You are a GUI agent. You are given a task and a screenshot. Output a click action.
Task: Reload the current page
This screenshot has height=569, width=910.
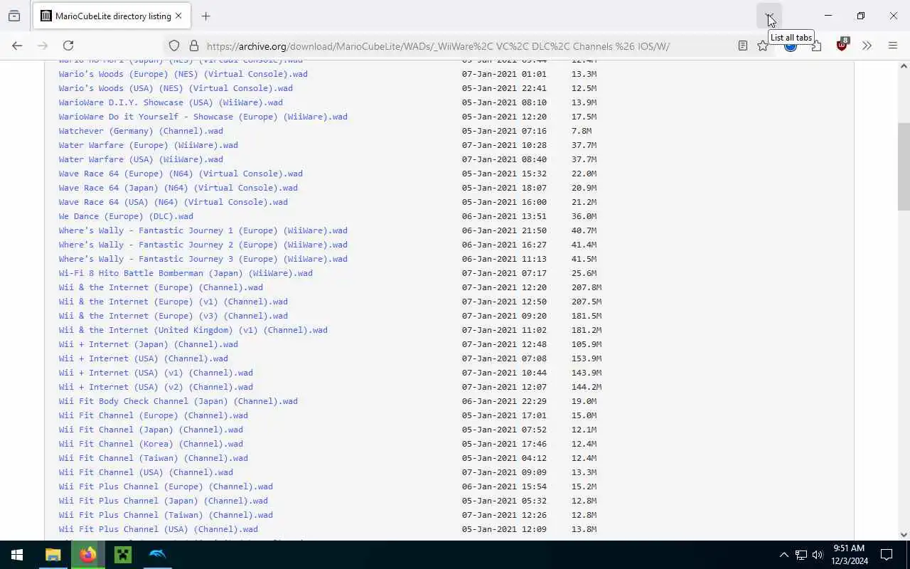(68, 46)
